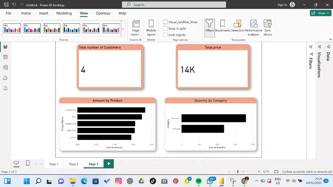This screenshot has width=333, height=187.
Task: Open the Share dropdown button
Action: point(320,13)
